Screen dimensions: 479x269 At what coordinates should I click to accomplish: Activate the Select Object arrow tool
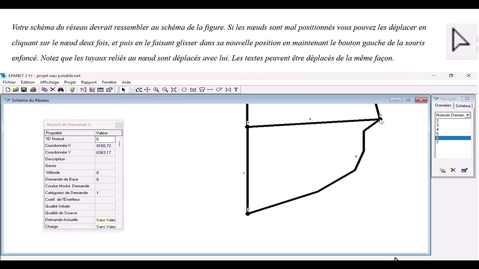click(x=123, y=90)
